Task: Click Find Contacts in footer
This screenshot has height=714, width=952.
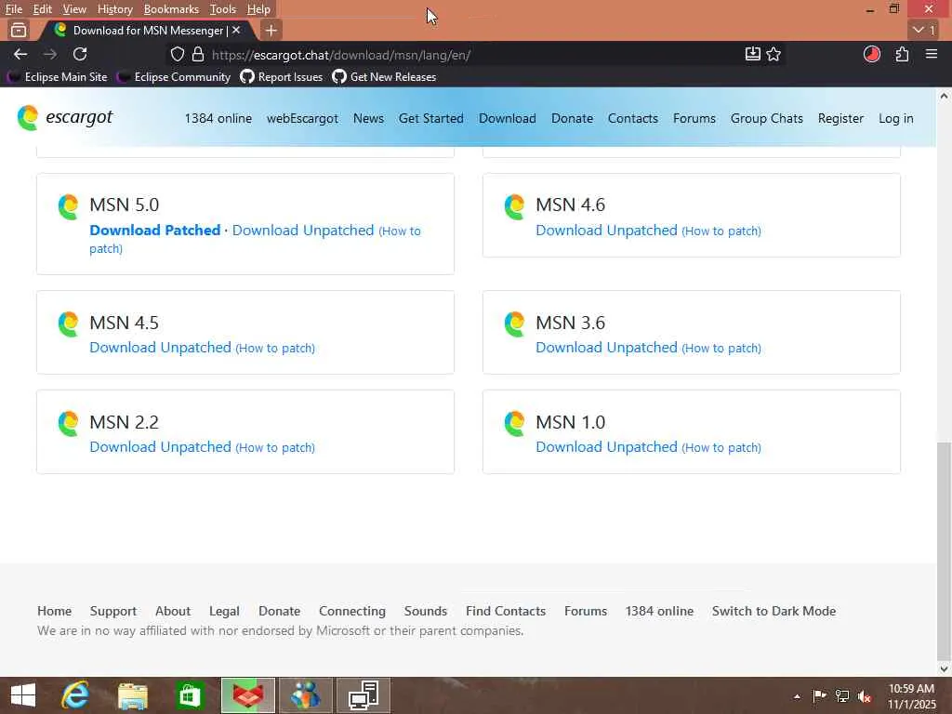Action: pyautogui.click(x=506, y=611)
